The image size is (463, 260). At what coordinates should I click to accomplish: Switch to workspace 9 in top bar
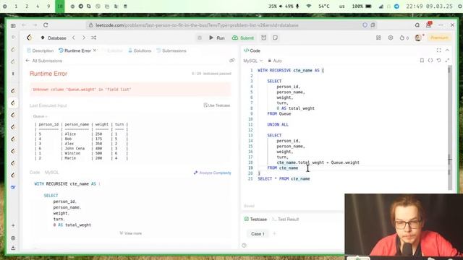click(48, 6)
